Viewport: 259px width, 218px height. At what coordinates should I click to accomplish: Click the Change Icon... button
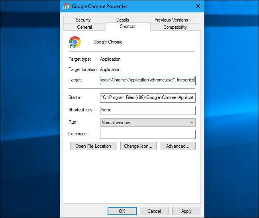click(x=138, y=146)
